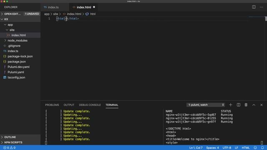267x150 pixels.
Task: Click the Welcome to nginx title line
Action: tap(192, 139)
